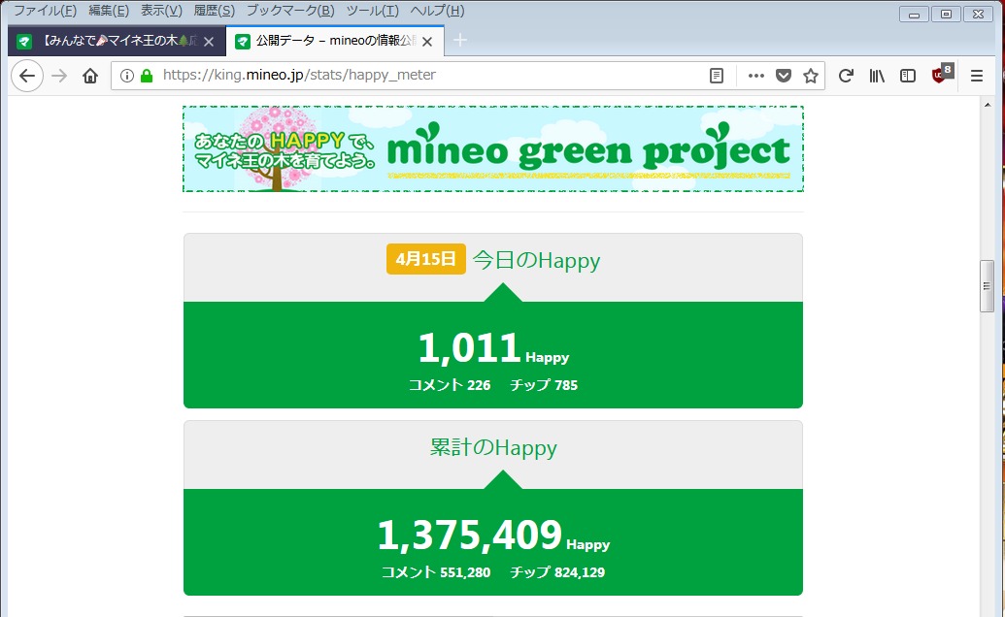Open the 編集(E) menu

click(x=109, y=11)
